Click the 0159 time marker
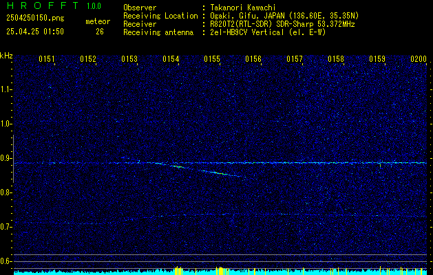The image size is (433, 275). tap(377, 59)
